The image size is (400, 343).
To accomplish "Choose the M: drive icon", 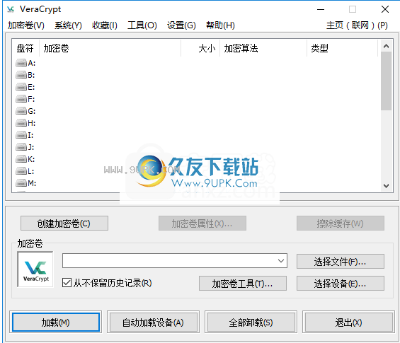I will point(21,183).
